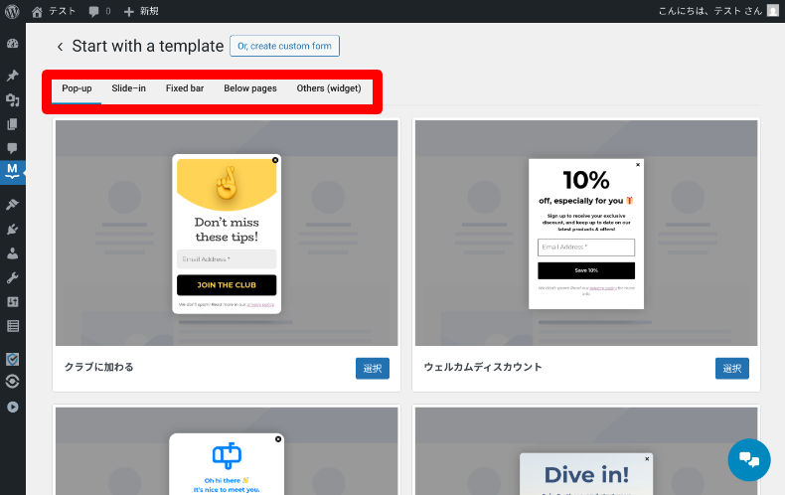Viewport: 785px width, 495px height.
Task: Click the Don't miss these tips preview
Action: coord(227,233)
